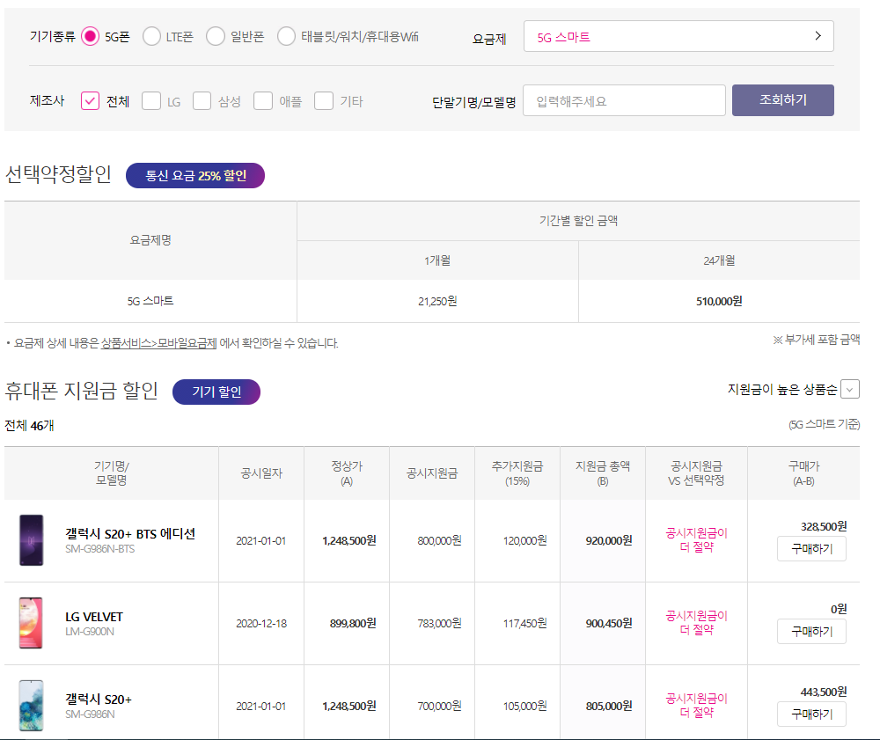This screenshot has height=740, width=880.
Task: Click 구매하기 for Galaxy S20+ BTS 에디션
Action: (x=811, y=549)
